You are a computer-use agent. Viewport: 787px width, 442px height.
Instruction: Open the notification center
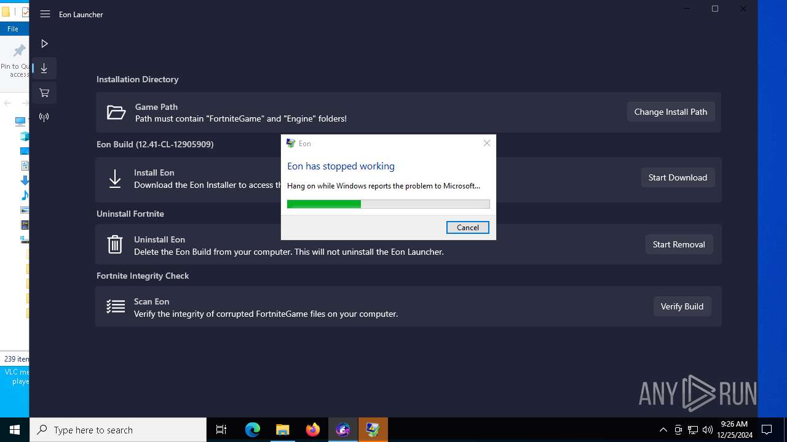(767, 430)
